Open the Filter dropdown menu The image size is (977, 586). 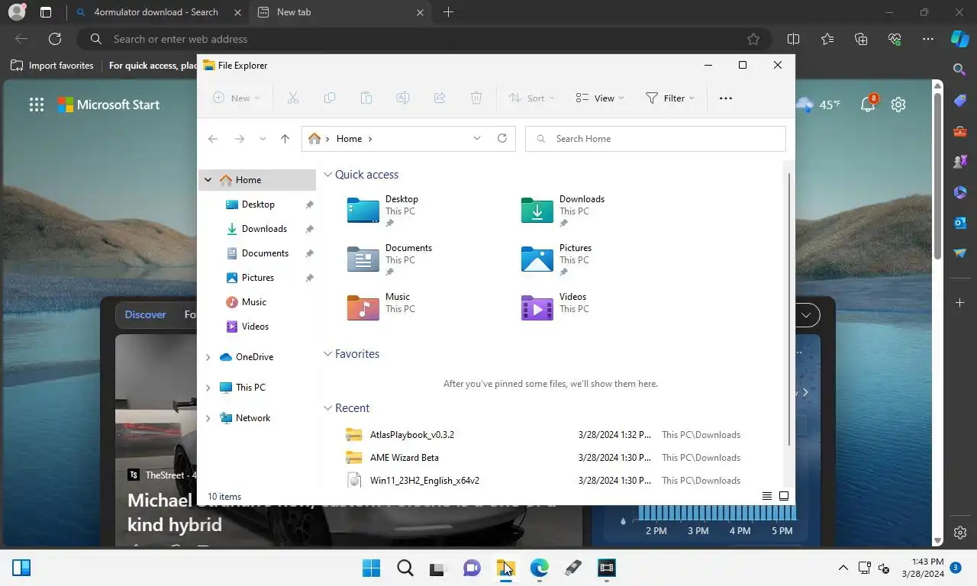[669, 98]
